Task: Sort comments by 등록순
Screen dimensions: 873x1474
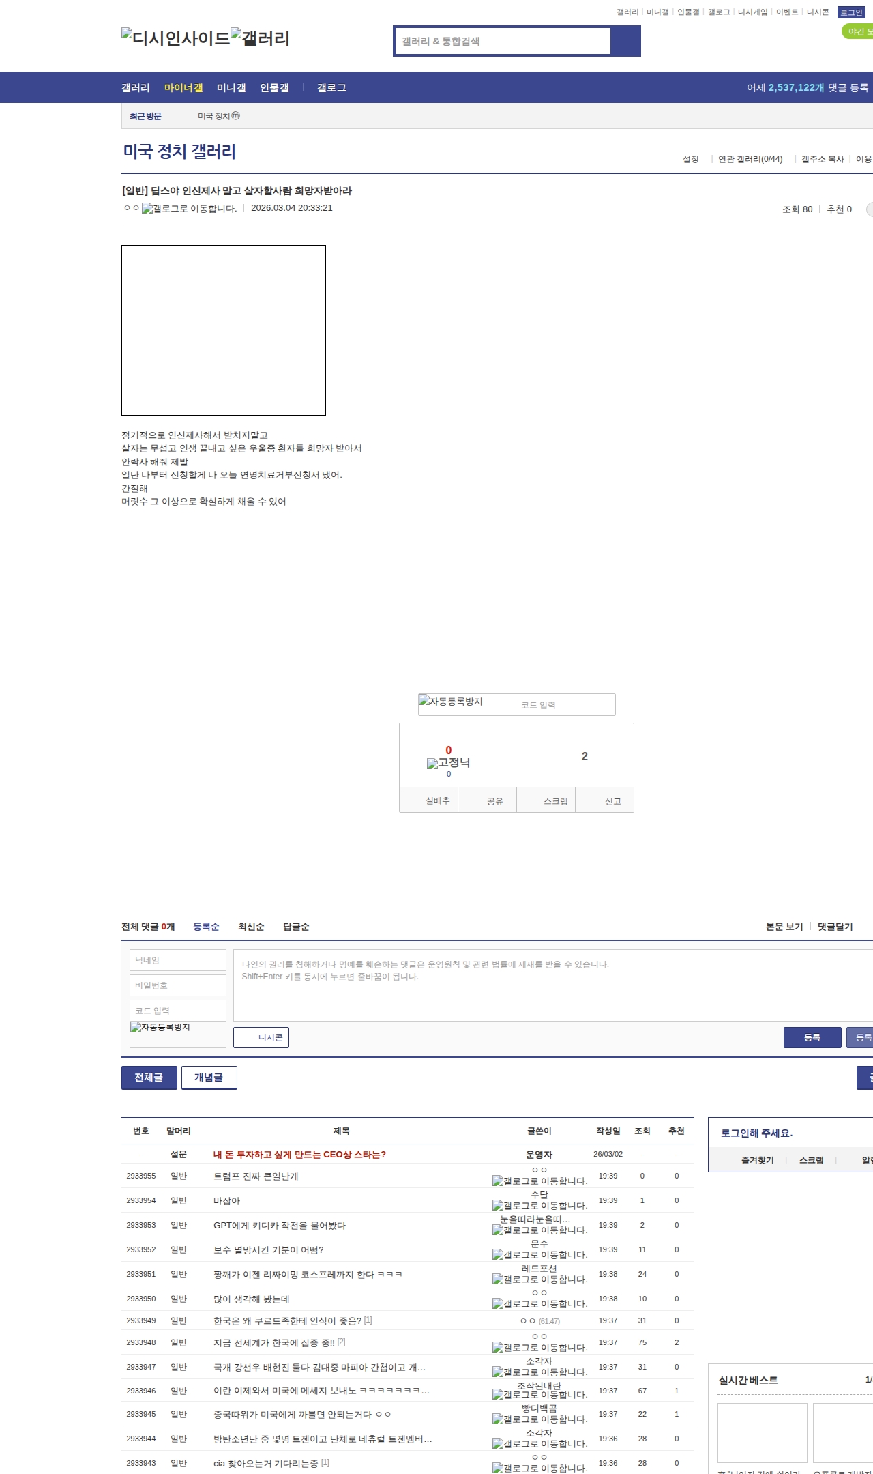Action: coord(206,927)
